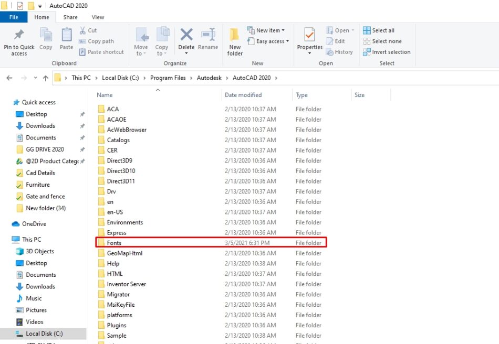Create a New folder via ribbon icon
The width and height of the screenshot is (499, 344).
tap(235, 36)
